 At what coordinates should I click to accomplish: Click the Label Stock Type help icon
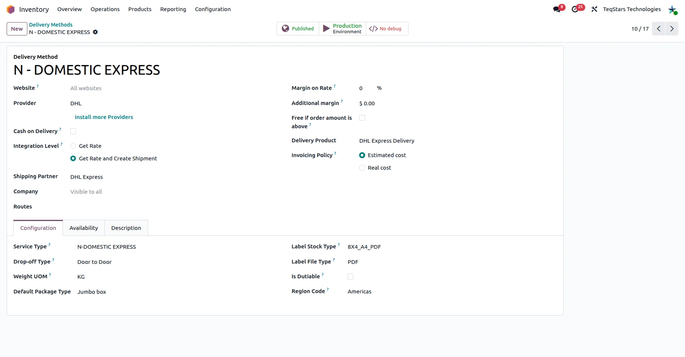coord(339,245)
